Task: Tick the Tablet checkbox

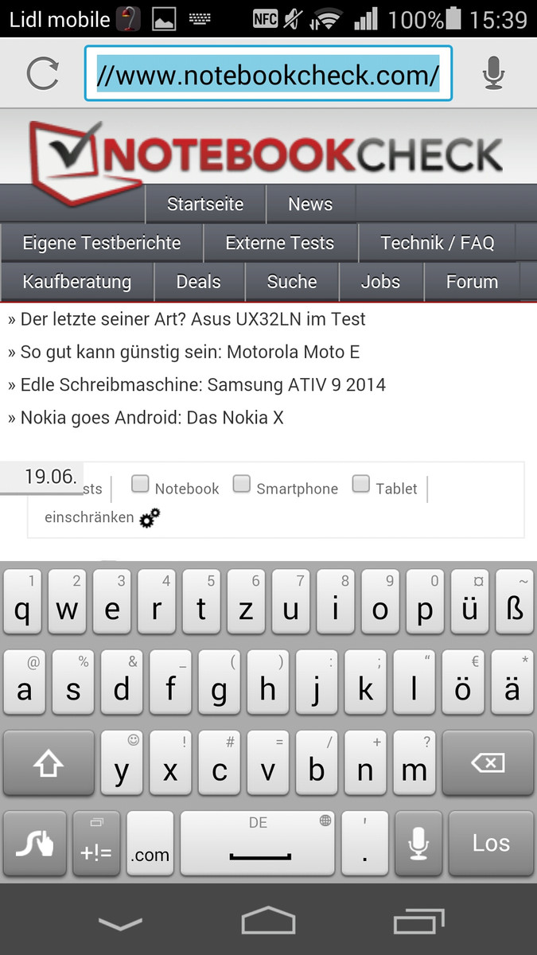Action: [x=361, y=483]
